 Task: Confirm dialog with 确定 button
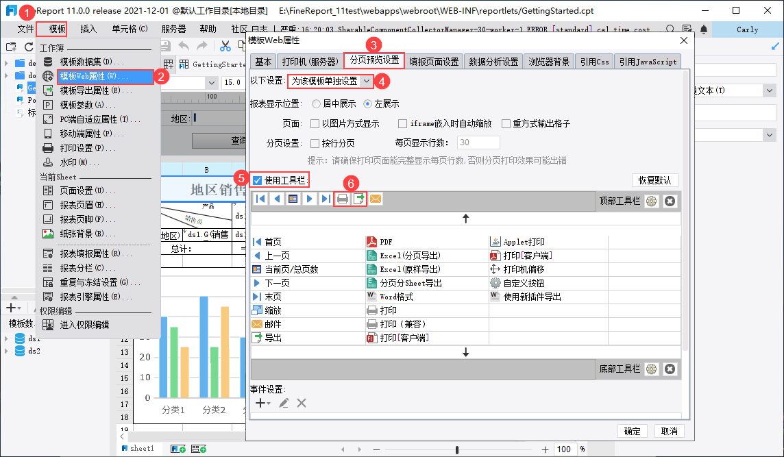click(632, 431)
